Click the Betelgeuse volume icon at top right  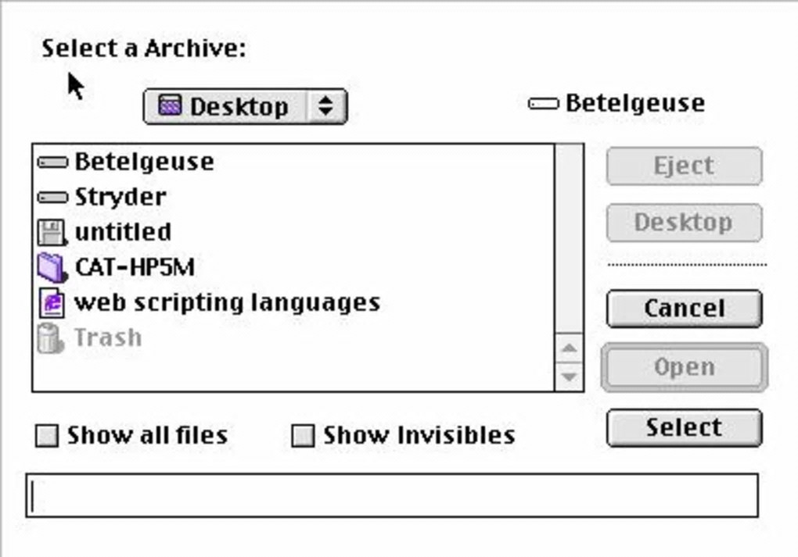543,103
